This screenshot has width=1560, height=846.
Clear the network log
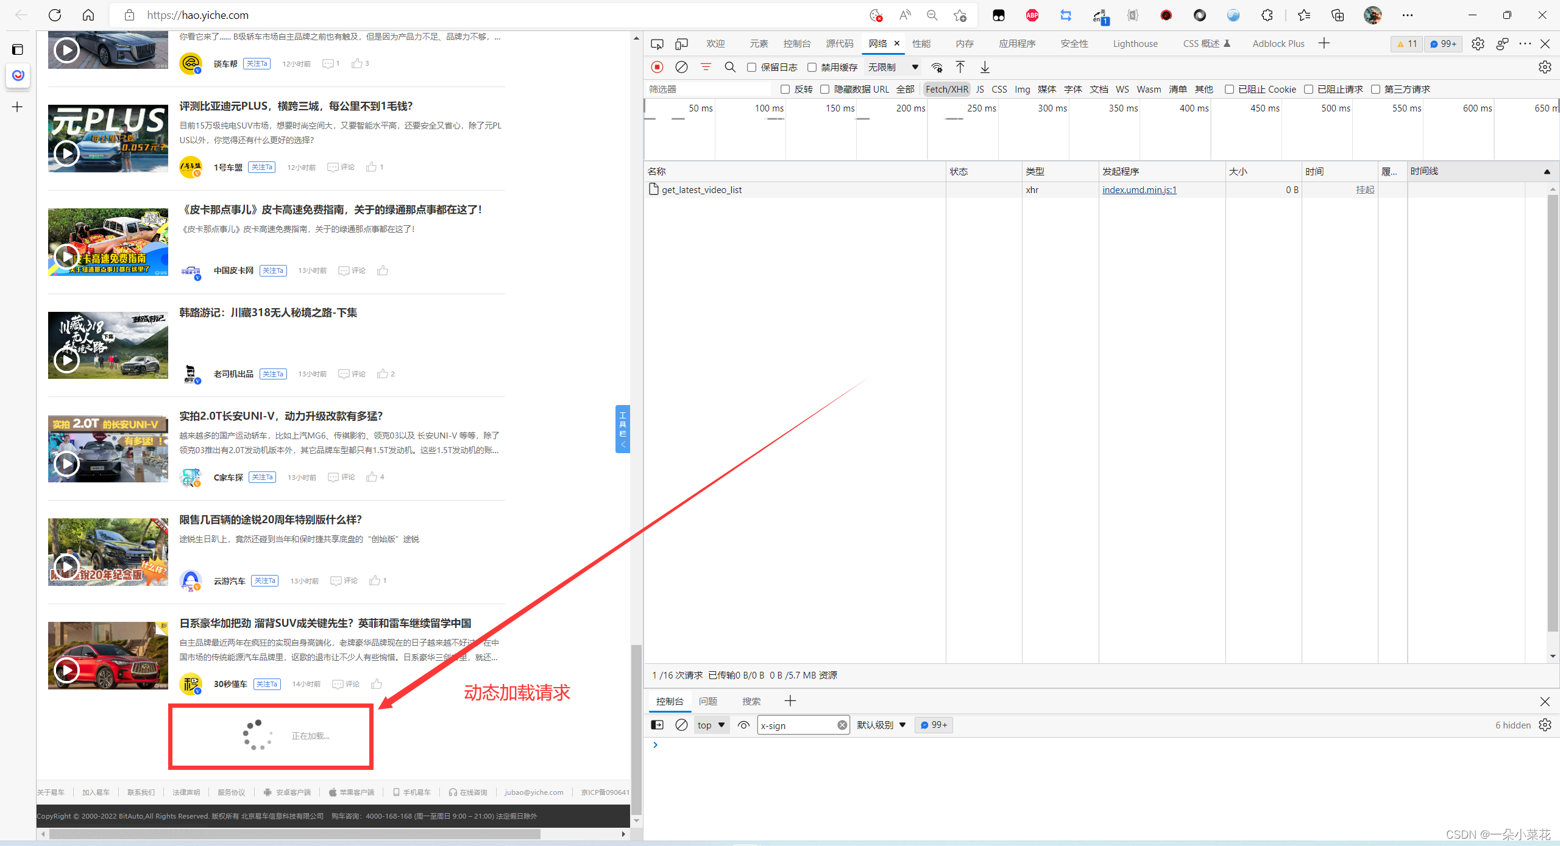[x=681, y=67]
